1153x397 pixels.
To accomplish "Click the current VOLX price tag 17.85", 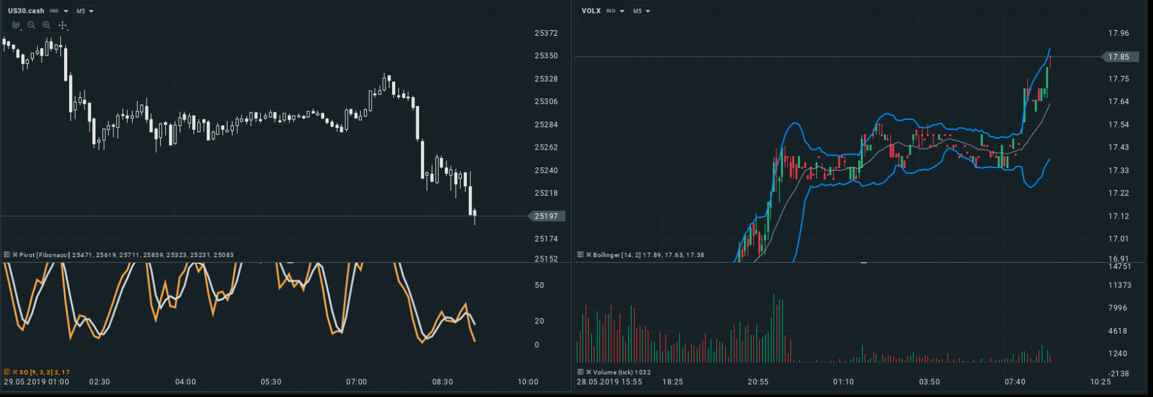I will pyautogui.click(x=1120, y=57).
